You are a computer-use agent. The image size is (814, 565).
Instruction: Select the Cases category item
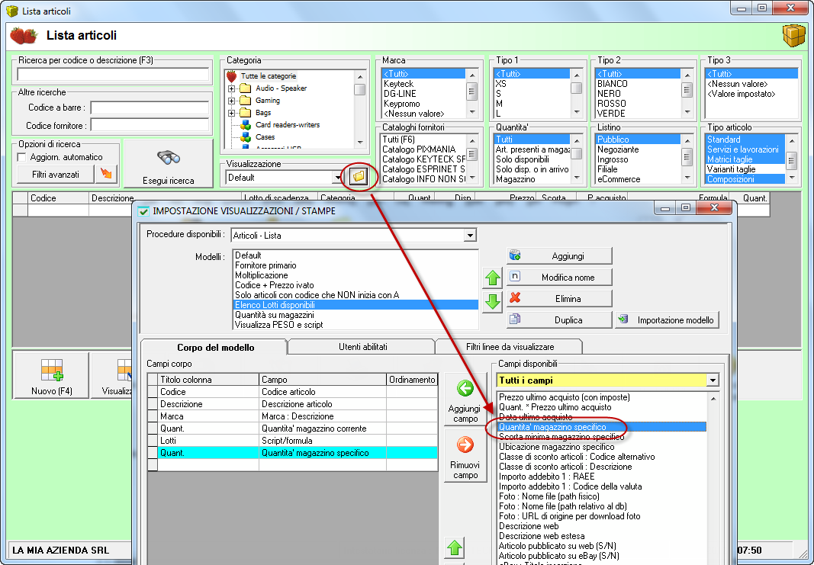pyautogui.click(x=265, y=137)
